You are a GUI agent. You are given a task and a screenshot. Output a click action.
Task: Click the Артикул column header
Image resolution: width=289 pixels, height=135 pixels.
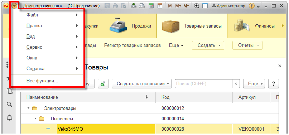click(x=251, y=97)
